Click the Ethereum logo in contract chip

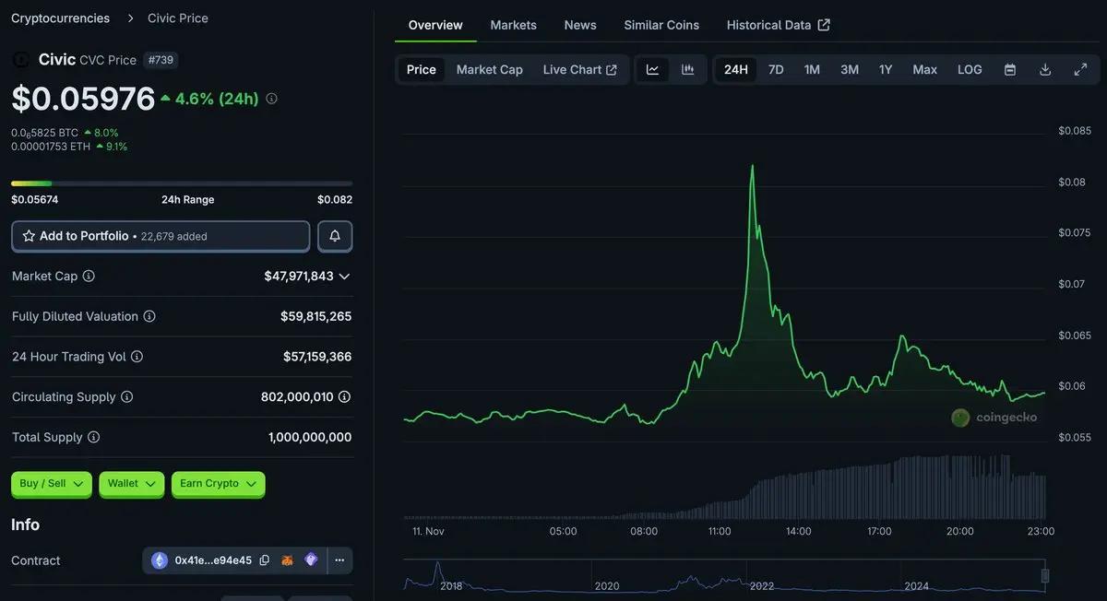coord(160,560)
